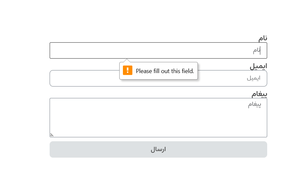
Task: Click the validation tooltip bubble
Action: click(x=158, y=71)
